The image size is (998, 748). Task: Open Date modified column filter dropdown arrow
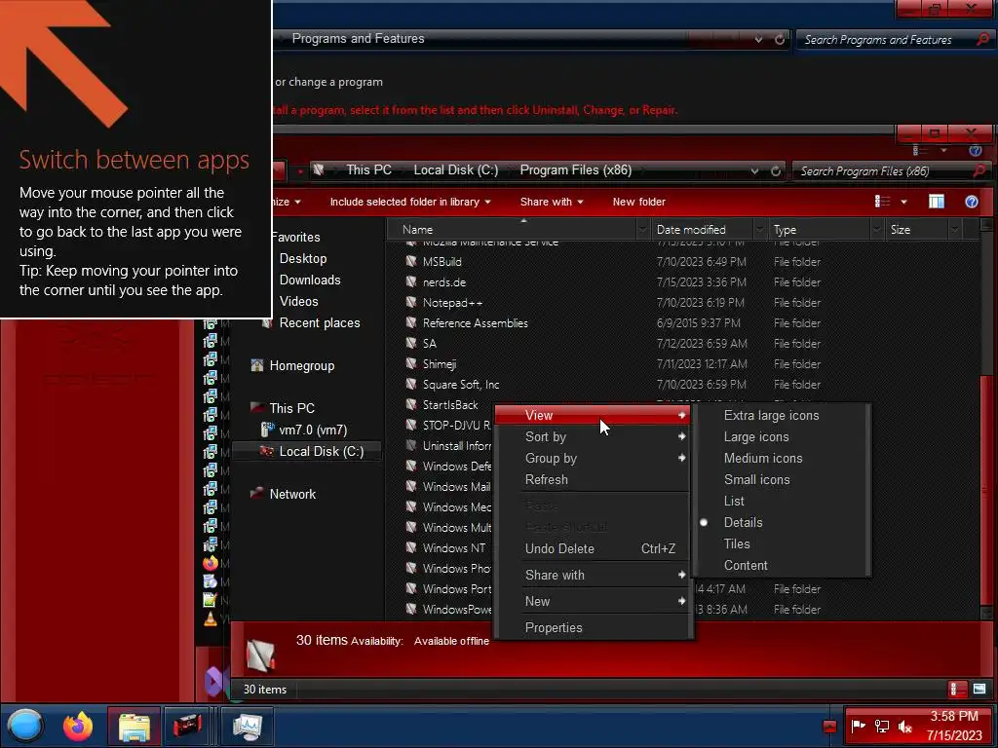760,230
